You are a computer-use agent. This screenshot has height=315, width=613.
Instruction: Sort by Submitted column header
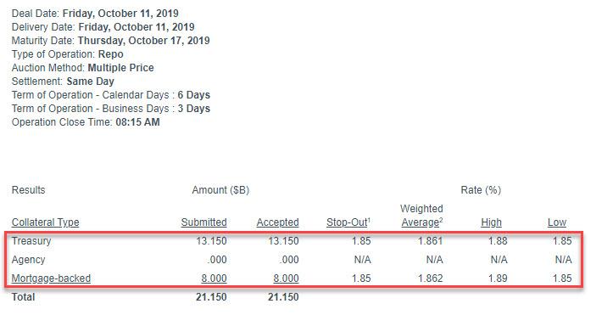click(x=203, y=222)
